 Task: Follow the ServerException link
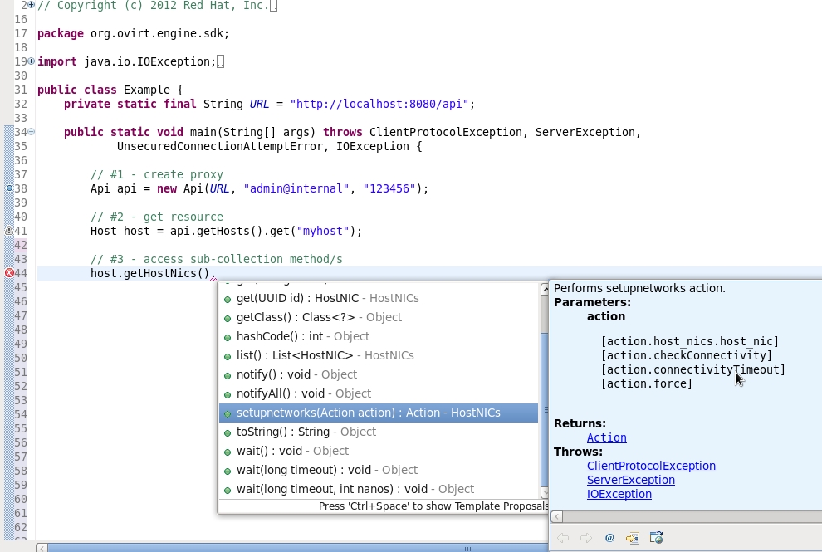(x=630, y=480)
